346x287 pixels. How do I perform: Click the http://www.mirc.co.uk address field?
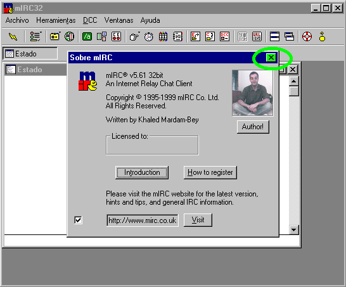pos(143,220)
